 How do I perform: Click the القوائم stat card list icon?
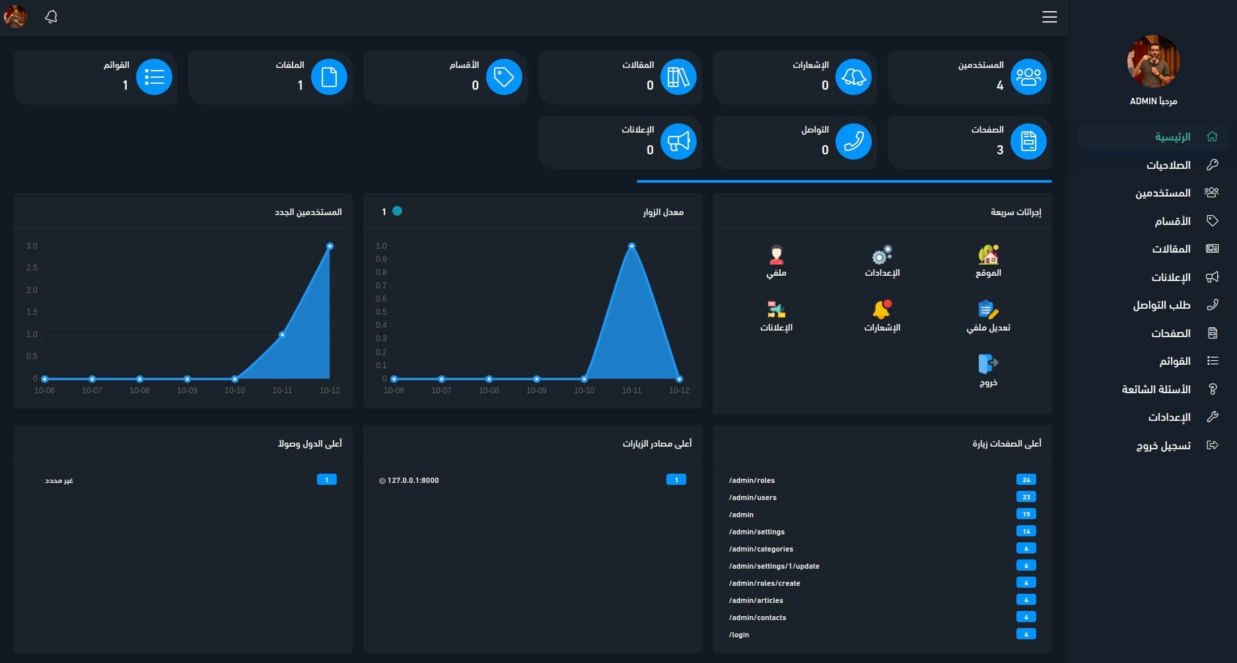tap(154, 77)
